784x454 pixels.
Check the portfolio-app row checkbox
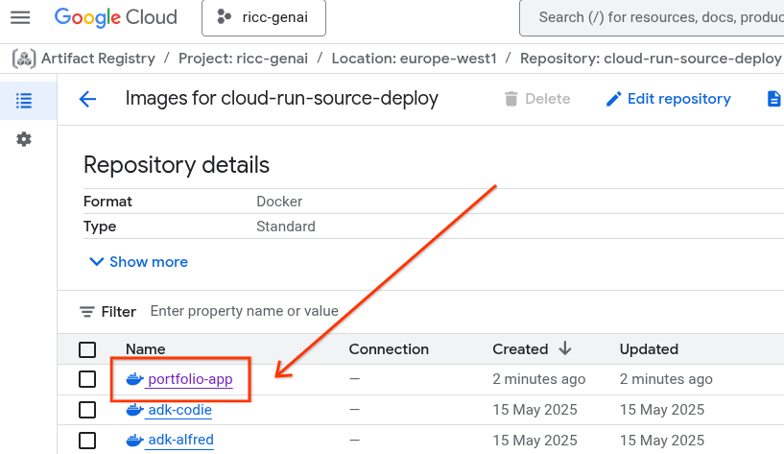click(87, 379)
